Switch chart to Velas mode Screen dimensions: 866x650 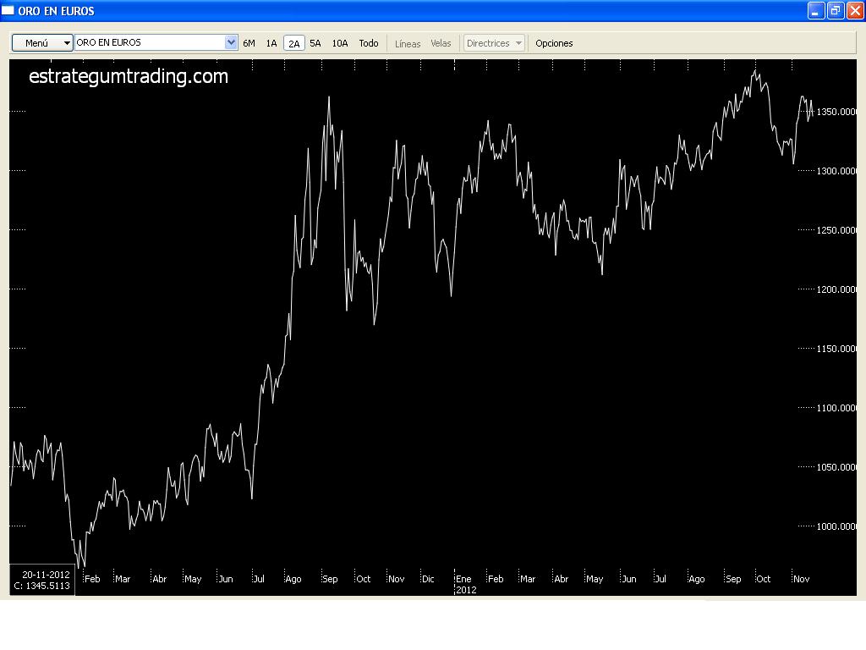tap(441, 43)
